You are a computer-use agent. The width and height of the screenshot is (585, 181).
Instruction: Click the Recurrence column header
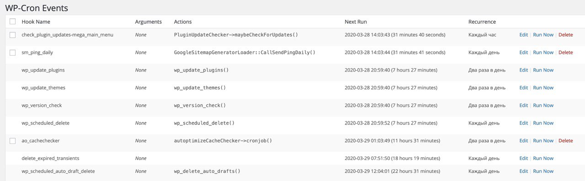coord(482,22)
